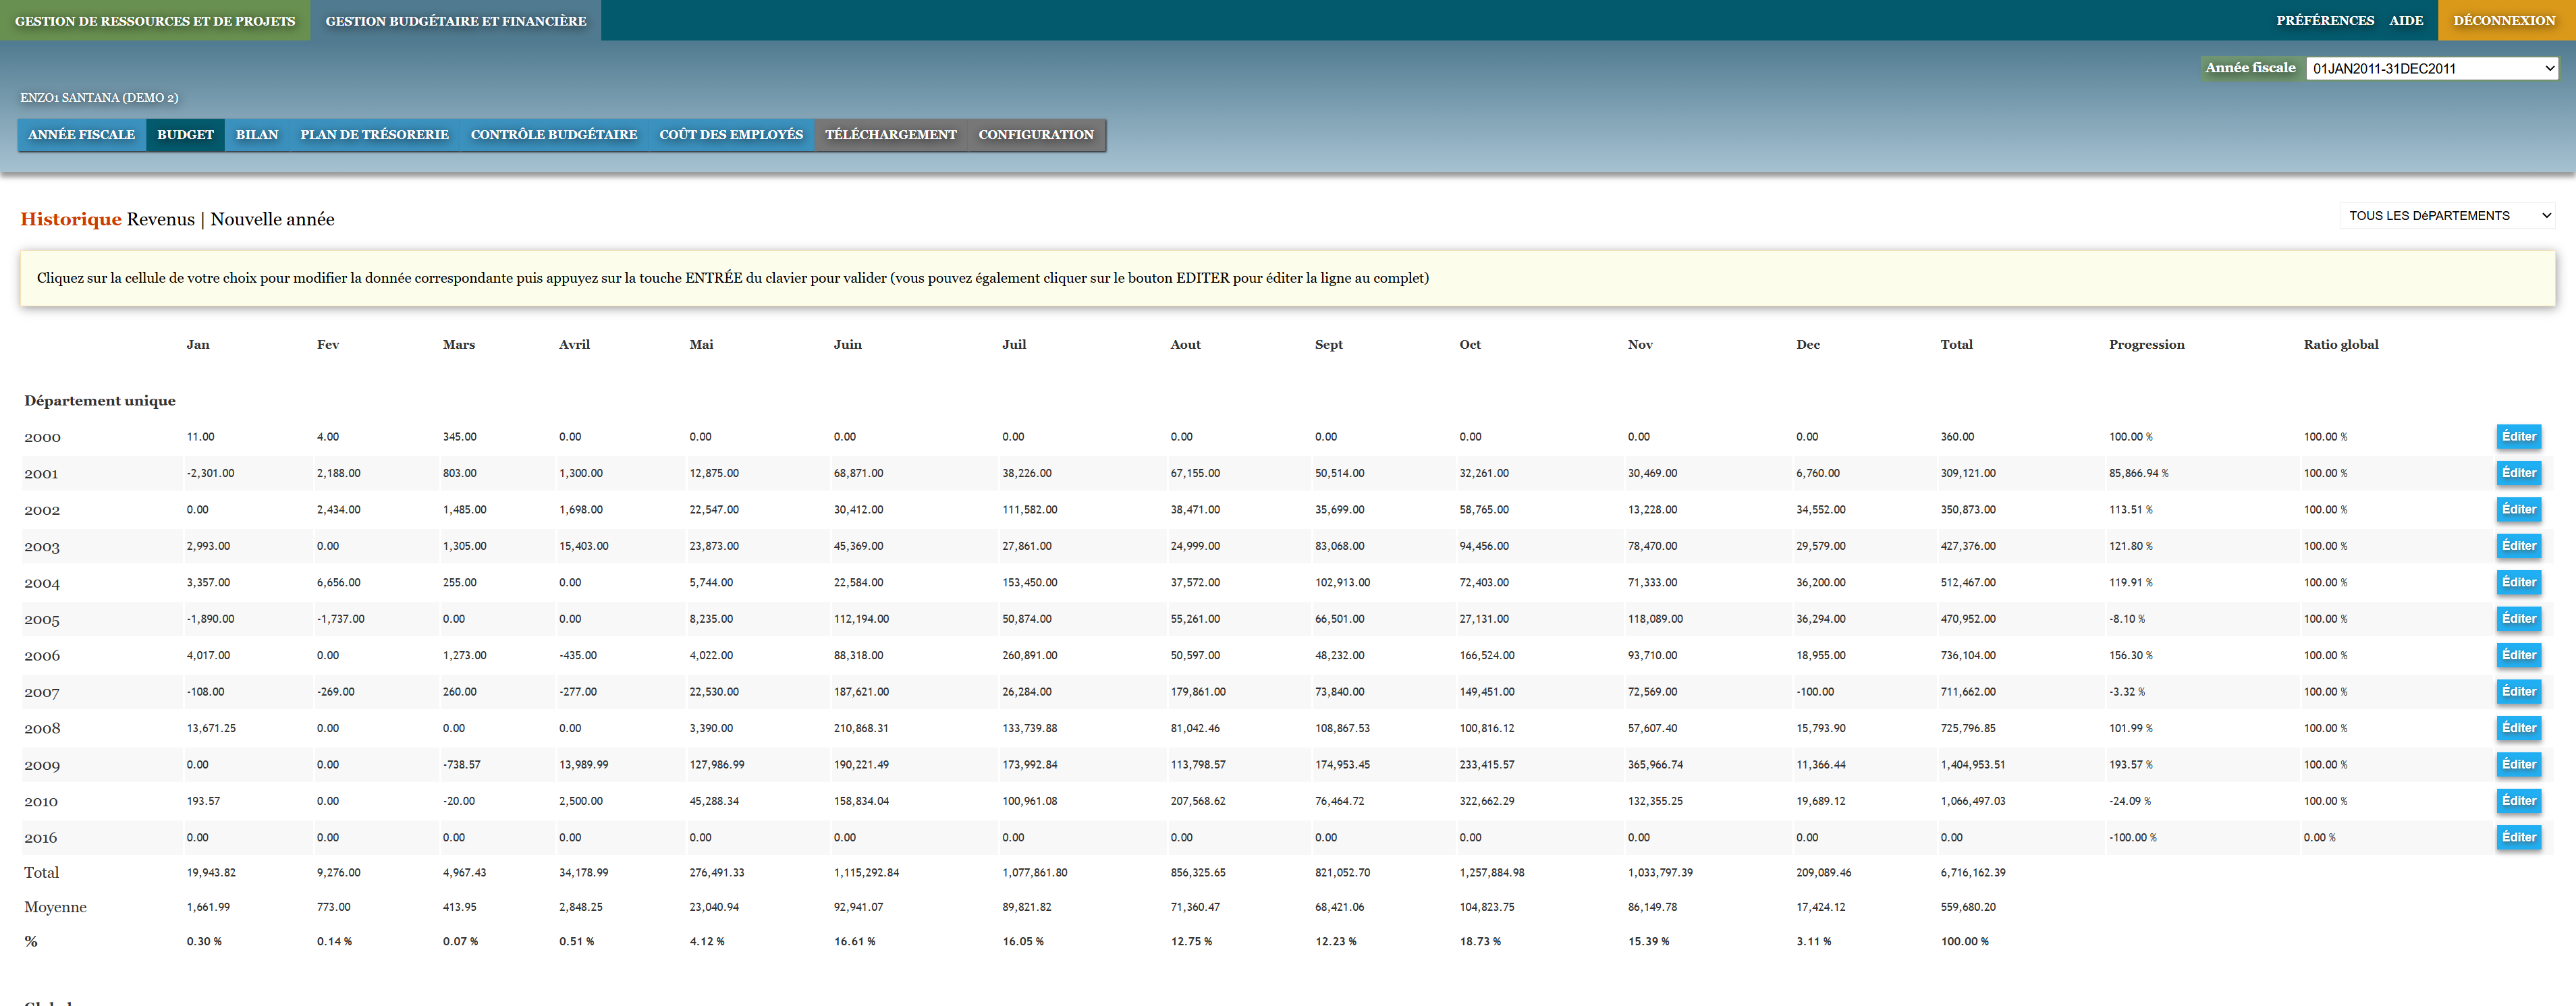The height and width of the screenshot is (1006, 2576).
Task: Open the Année fiscale date range dropdown
Action: point(2431,69)
